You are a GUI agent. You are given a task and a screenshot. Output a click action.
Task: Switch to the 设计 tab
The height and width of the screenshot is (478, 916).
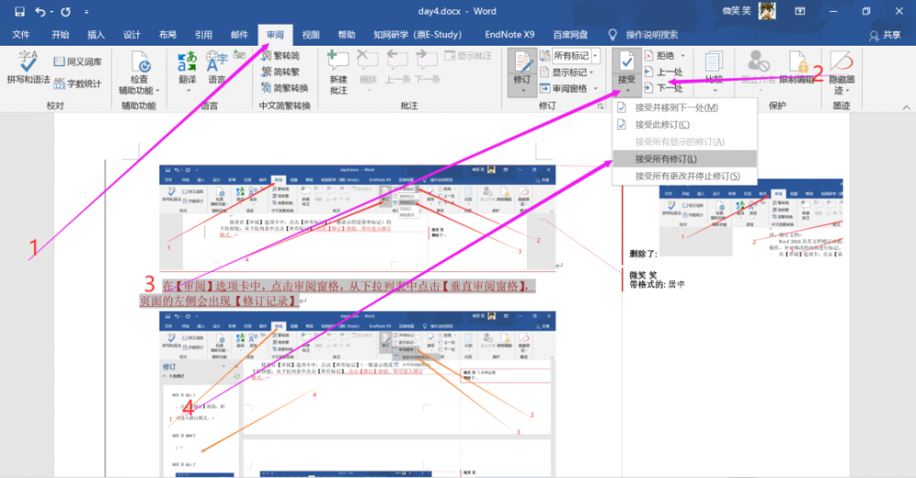click(132, 35)
